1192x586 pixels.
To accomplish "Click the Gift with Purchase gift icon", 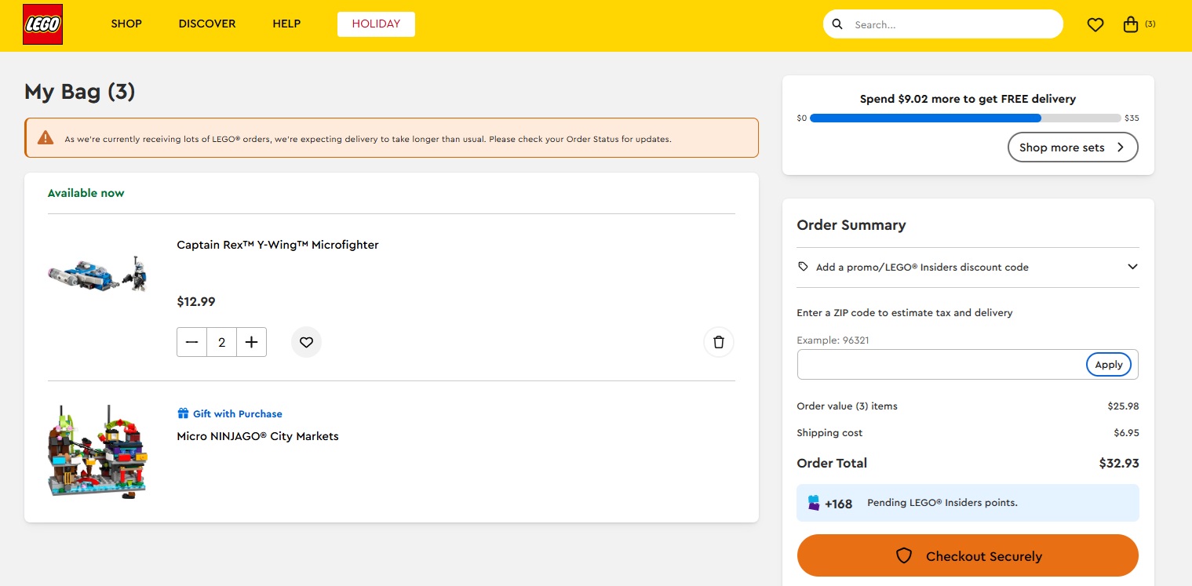I will pos(183,413).
